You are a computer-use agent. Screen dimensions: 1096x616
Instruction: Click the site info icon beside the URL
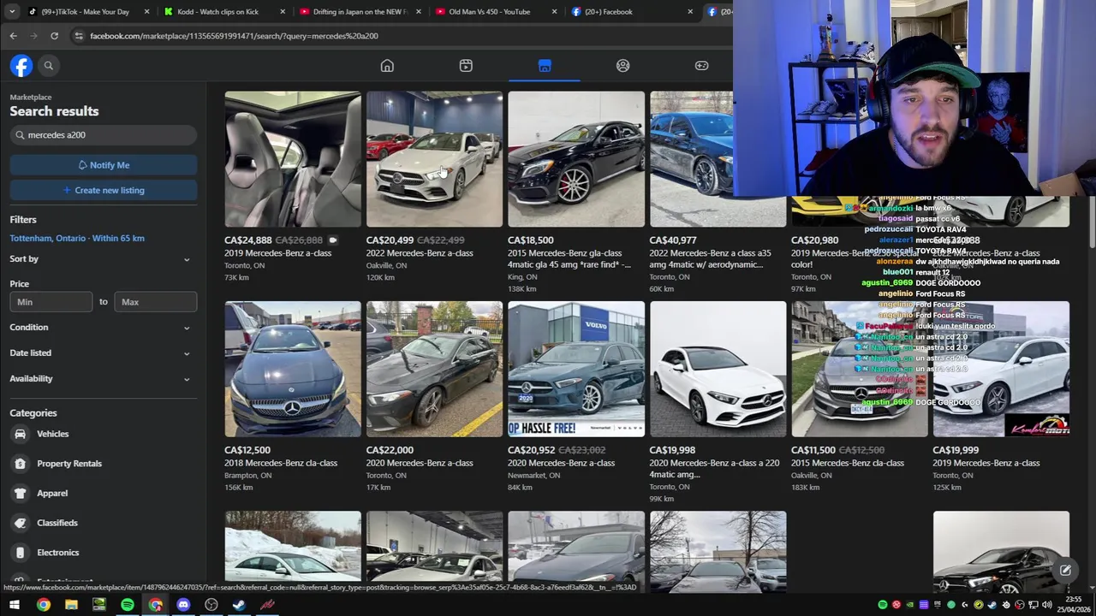coord(78,36)
